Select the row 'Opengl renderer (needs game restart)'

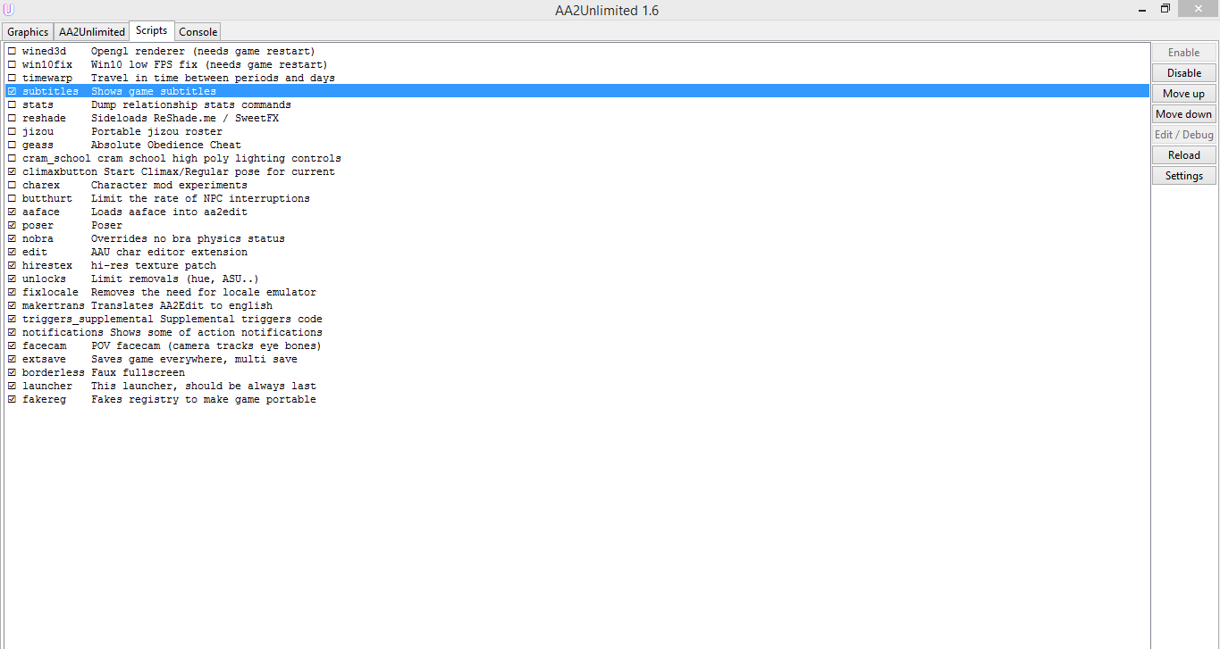[576, 51]
